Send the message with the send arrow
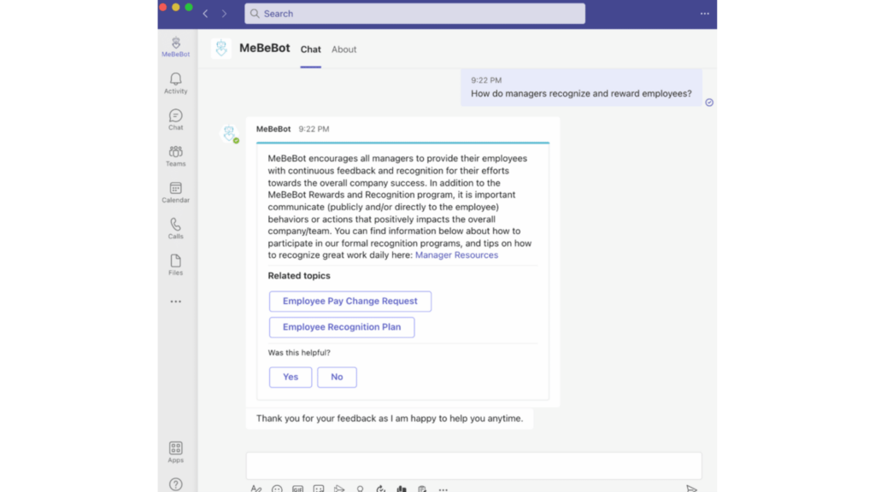The height and width of the screenshot is (492, 875). click(x=691, y=488)
